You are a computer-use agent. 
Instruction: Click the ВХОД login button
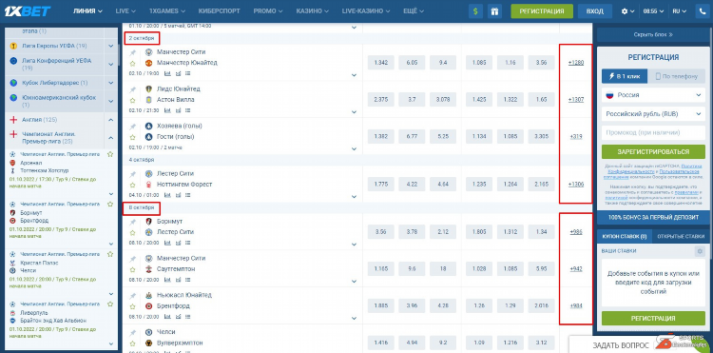pyautogui.click(x=595, y=11)
